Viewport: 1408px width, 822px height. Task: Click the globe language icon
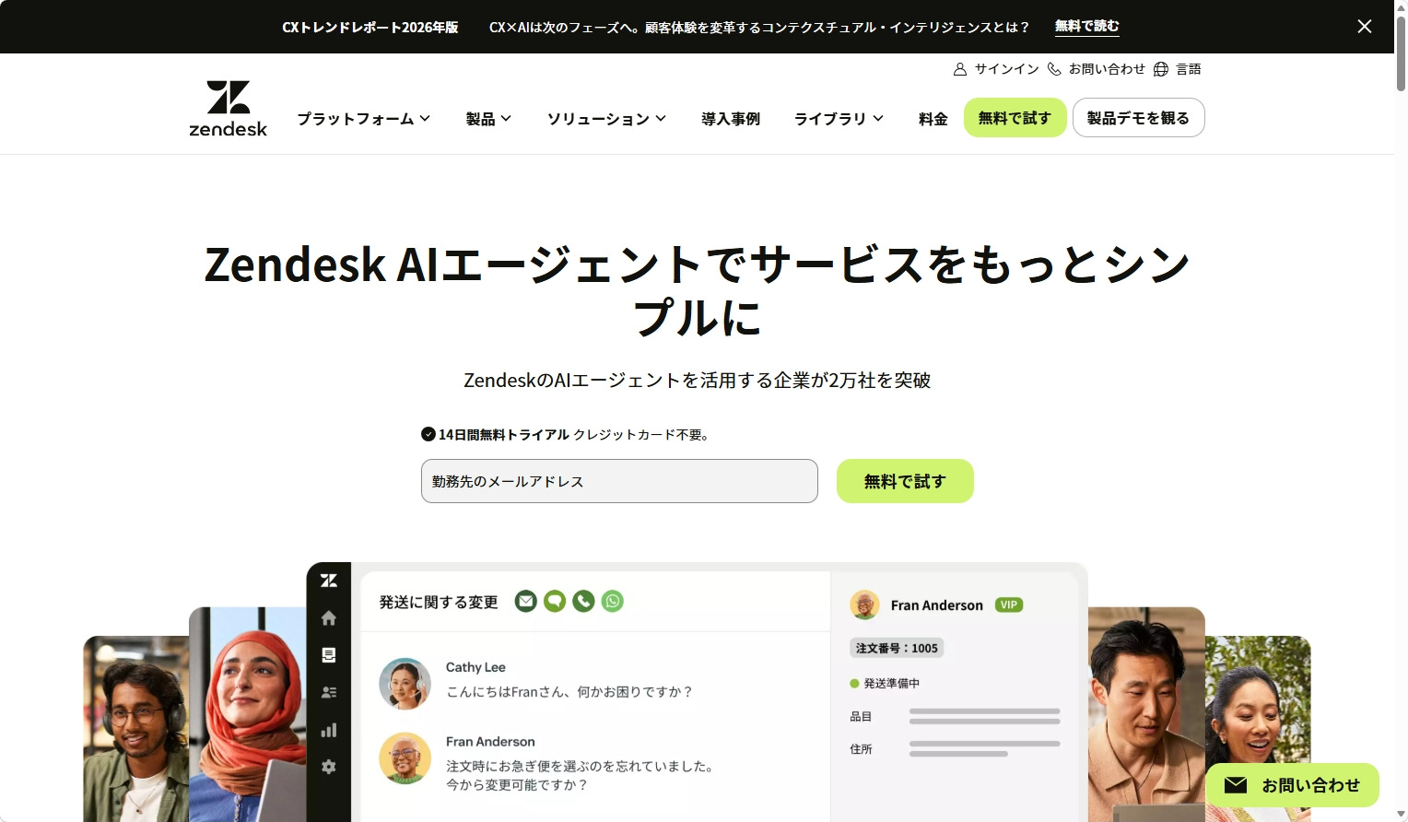pos(1161,69)
